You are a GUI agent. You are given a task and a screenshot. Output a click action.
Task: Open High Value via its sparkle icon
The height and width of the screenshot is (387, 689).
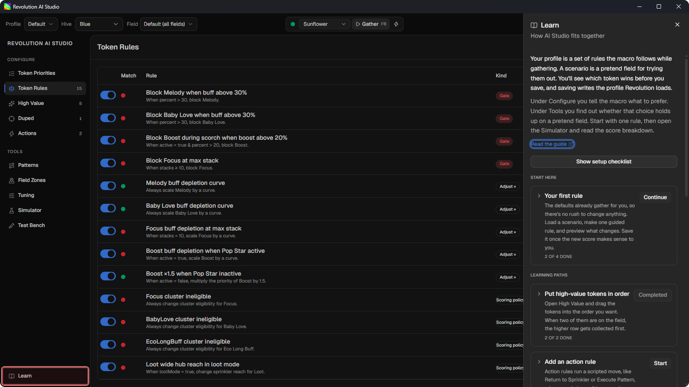12,104
